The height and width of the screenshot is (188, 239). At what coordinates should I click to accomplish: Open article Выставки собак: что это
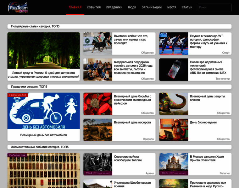pyautogui.click(x=131, y=39)
